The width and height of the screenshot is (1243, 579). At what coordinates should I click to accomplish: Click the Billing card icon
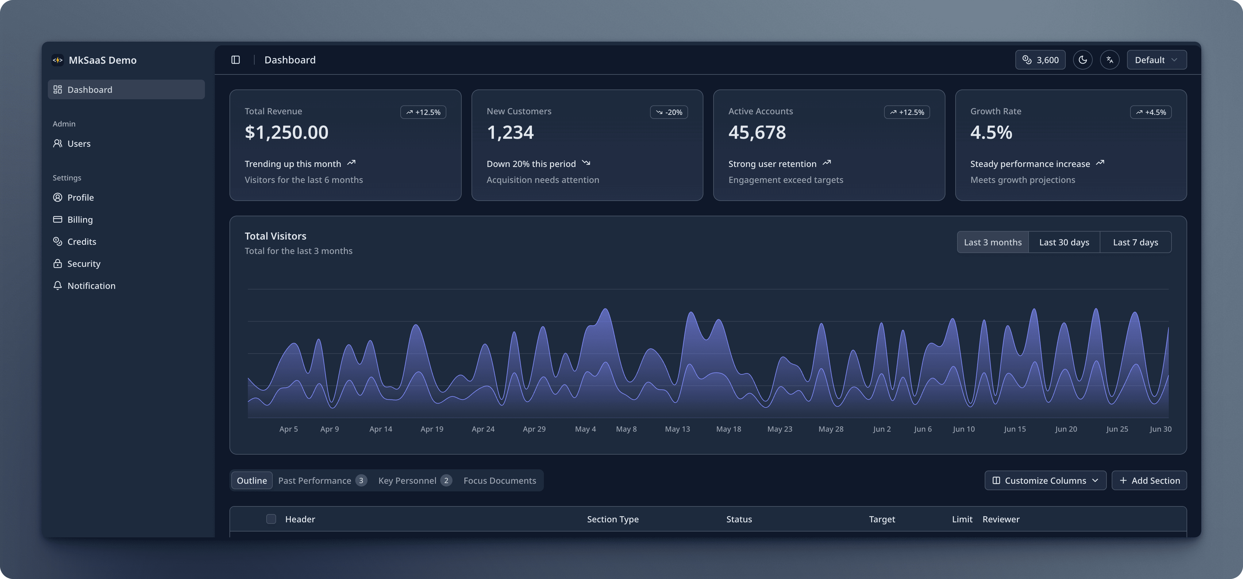point(57,220)
